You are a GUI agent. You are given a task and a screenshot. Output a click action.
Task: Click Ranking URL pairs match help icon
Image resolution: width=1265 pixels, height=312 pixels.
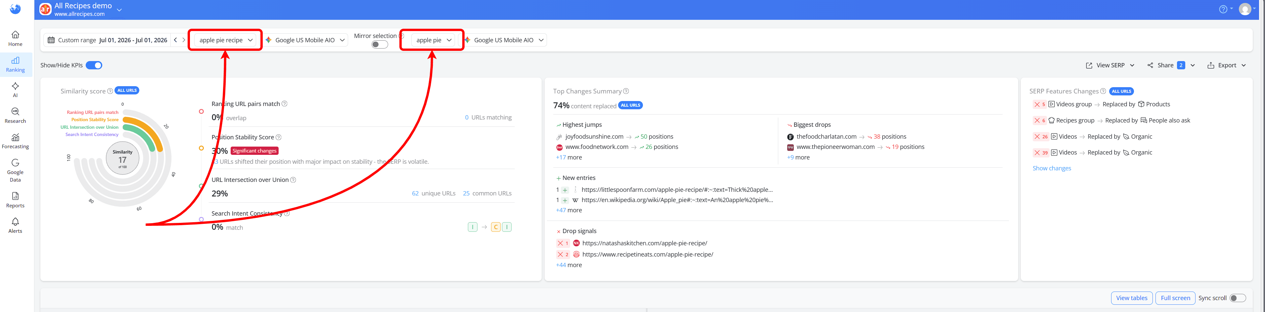[284, 104]
